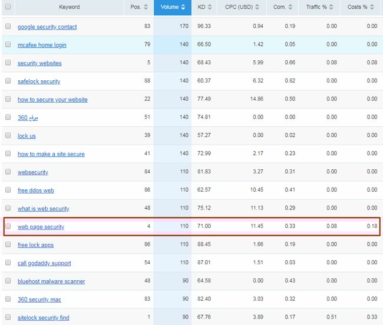Click the Costs % header label
The image size is (383, 325).
coord(357,7)
